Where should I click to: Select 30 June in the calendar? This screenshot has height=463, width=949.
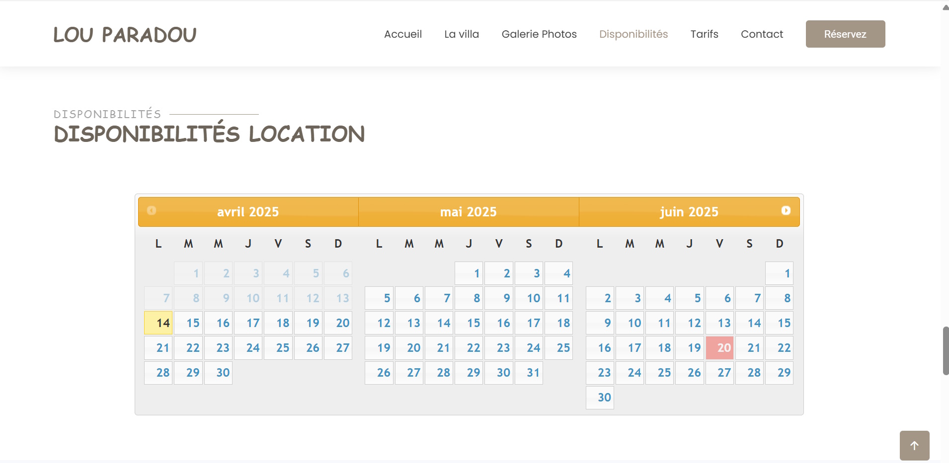pos(600,397)
